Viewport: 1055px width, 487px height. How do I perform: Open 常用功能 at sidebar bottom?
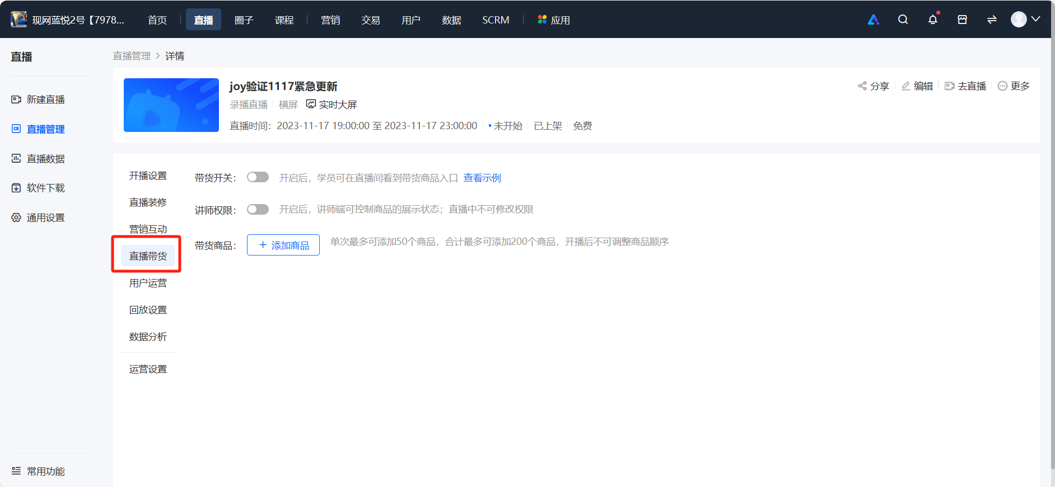[x=38, y=471]
